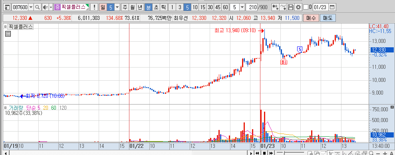Select the 주 weekly chart tab
The height and width of the screenshot is (155, 395).
(125, 7)
